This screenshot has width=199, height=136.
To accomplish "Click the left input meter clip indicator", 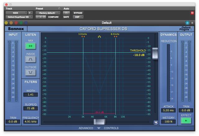I will [x=10, y=42].
